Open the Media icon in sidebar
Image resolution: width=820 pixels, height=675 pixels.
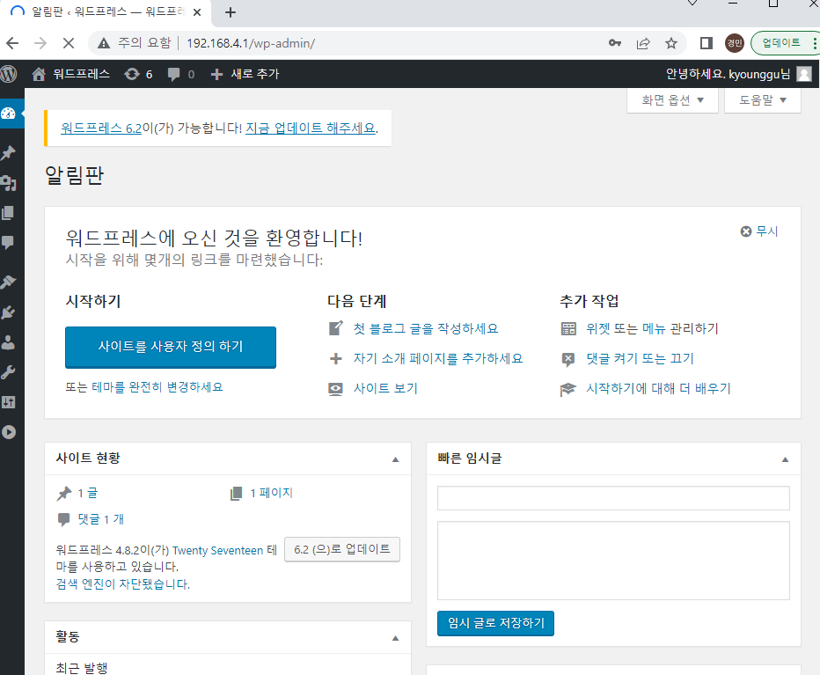[9, 183]
